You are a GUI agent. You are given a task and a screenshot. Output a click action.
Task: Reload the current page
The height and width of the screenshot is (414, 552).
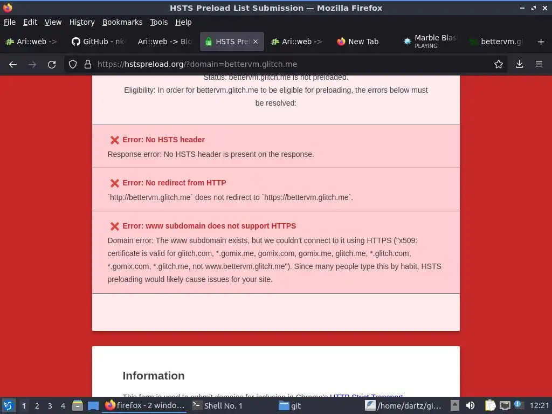coord(52,65)
